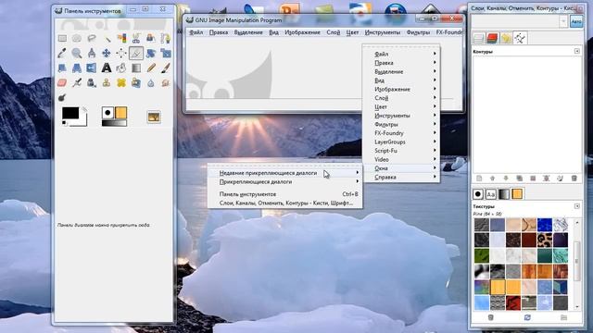Select the Fuzzy Select wand tool
The height and width of the screenshot is (333, 593).
tap(107, 38)
